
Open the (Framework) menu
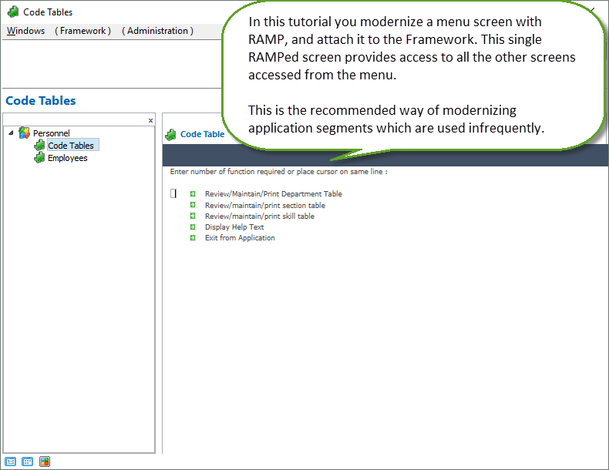(82, 31)
